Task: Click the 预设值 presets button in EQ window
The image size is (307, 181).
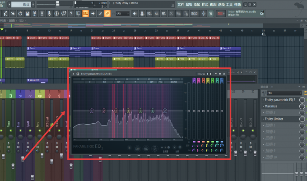Action: tap(201, 74)
